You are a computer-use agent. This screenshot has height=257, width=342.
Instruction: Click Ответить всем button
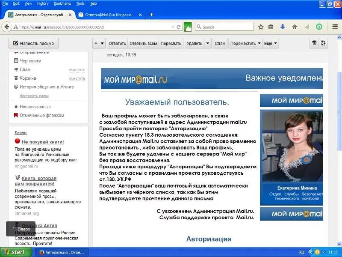click(143, 43)
